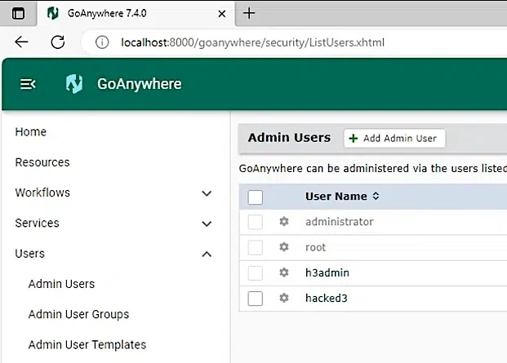Screen dimensions: 507x363
Task: Open gear menu for hacked3 user
Action: coord(284,298)
